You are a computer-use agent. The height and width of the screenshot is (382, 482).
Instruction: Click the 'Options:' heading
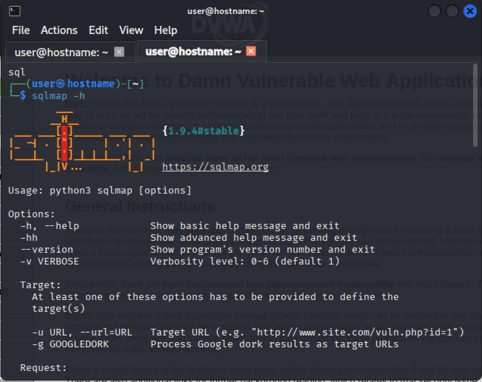[32, 214]
